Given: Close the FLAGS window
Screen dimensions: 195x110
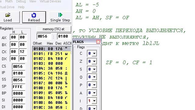Looking at the screenshot, I should tap(98, 42).
